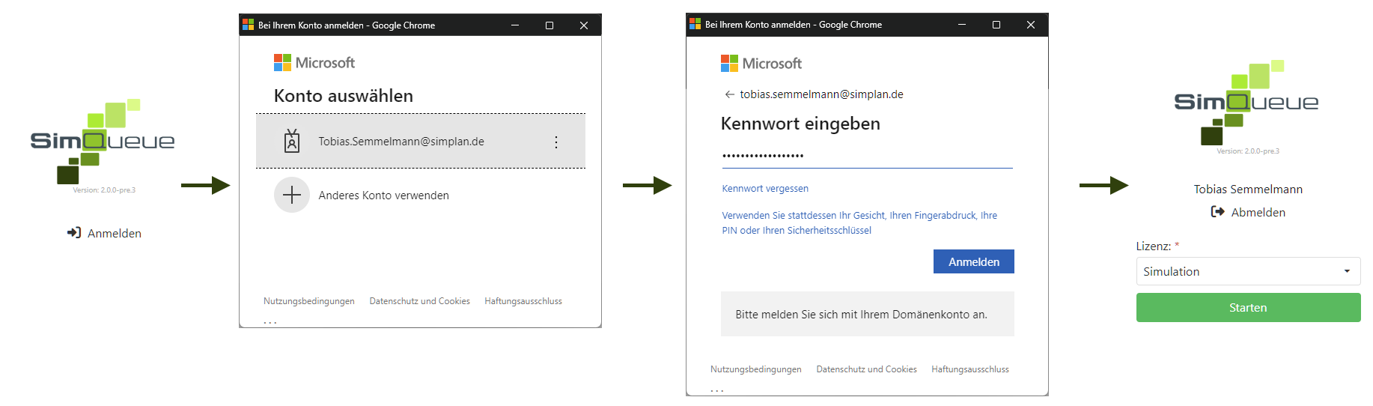Image resolution: width=1373 pixels, height=406 pixels.
Task: Close the Konto auswählen Chrome window
Action: click(584, 25)
